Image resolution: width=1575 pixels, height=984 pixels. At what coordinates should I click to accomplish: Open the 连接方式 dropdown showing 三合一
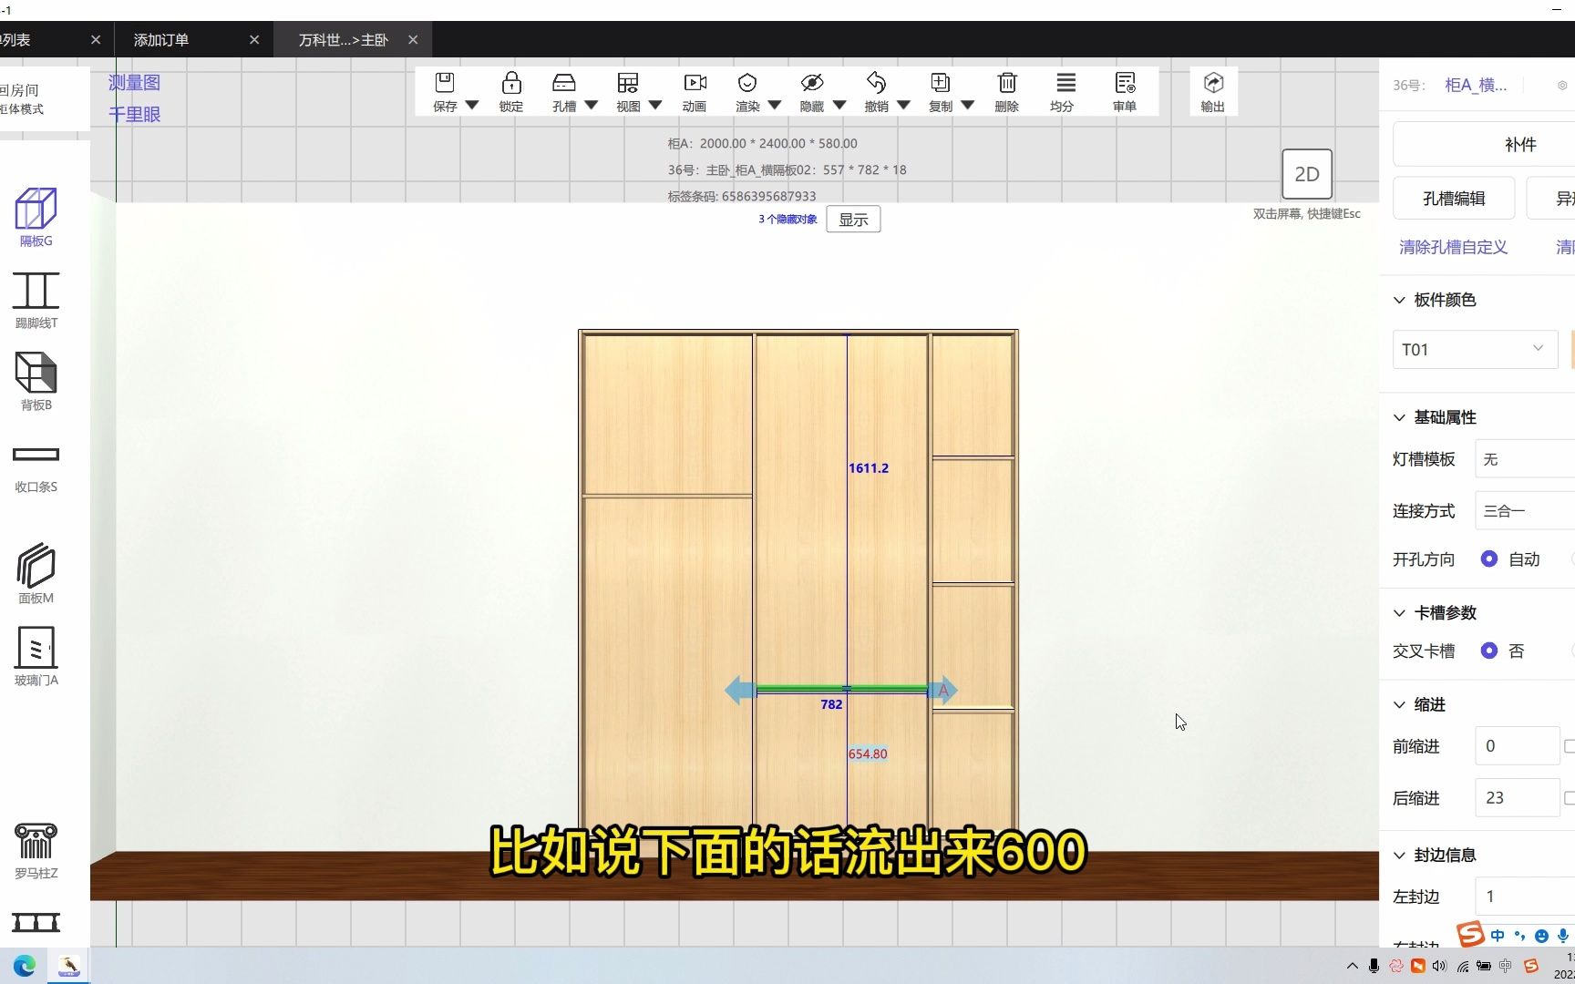(1525, 510)
